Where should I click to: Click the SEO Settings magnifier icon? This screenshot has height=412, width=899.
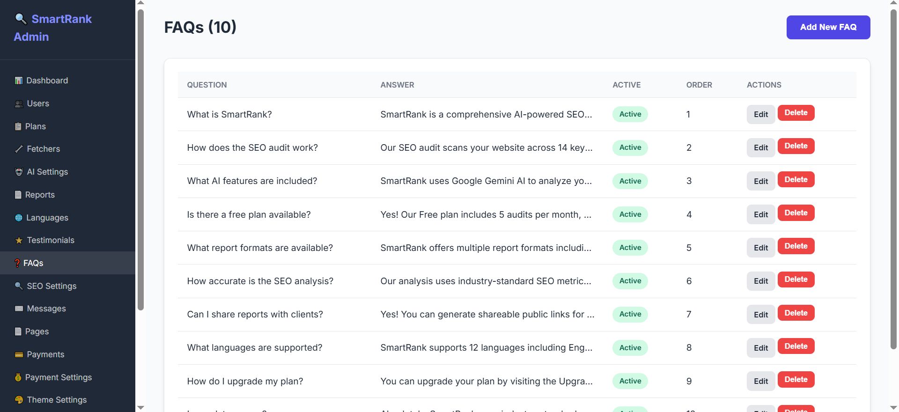click(19, 286)
